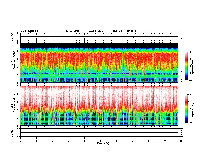Screen dimensions: 204x158
Task: Click the ch.2 spectrogram color scale bar
Action: coord(186,109)
